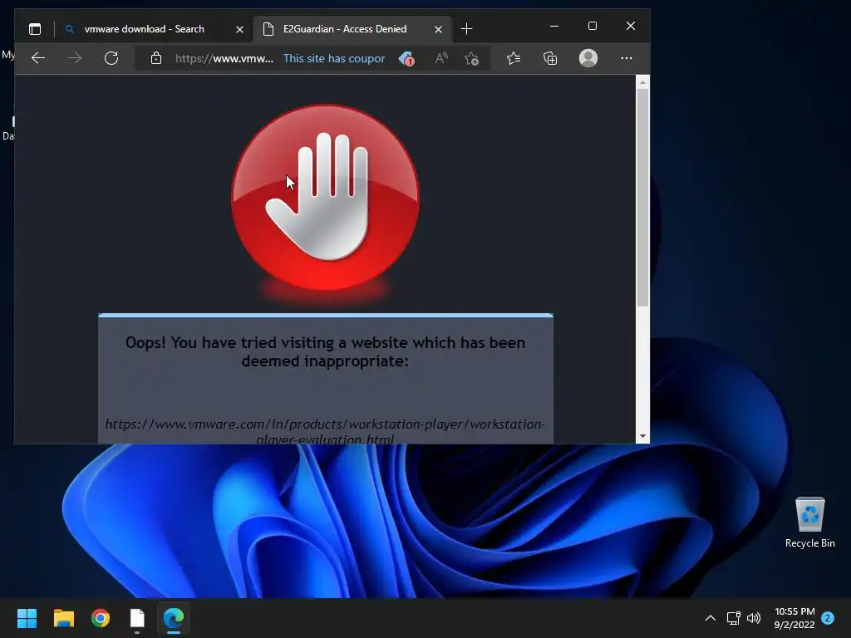
Task: Close the vmware download search tab
Action: [239, 29]
